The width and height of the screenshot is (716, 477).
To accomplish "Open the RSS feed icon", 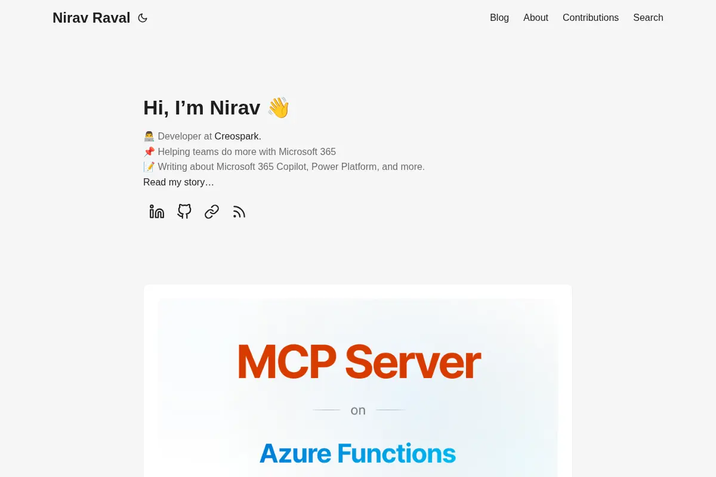I will [x=239, y=212].
